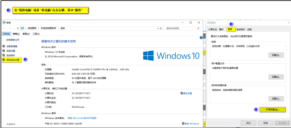Click the shield icon beside 更改设置
The image size is (291, 128).
(x=182, y=93)
